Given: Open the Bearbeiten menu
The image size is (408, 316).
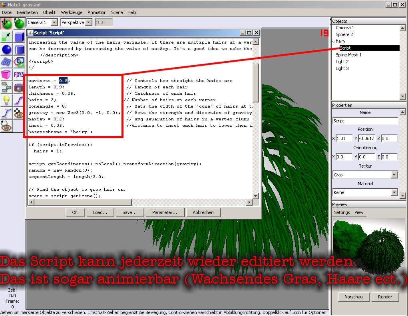Looking at the screenshot, I should 27,12.
